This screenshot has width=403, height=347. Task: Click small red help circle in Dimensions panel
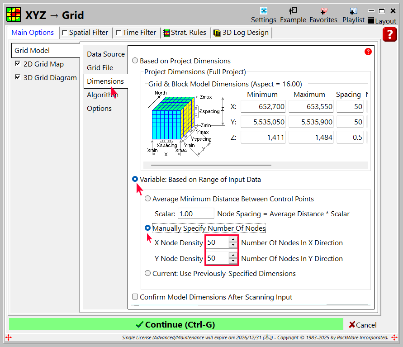(x=368, y=52)
